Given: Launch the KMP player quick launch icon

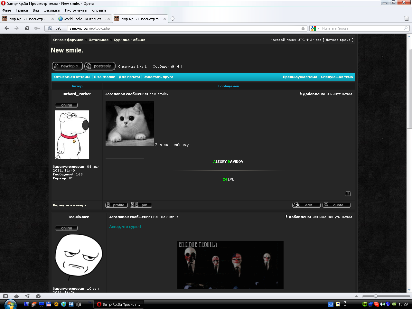Looking at the screenshot, I should point(71,304).
